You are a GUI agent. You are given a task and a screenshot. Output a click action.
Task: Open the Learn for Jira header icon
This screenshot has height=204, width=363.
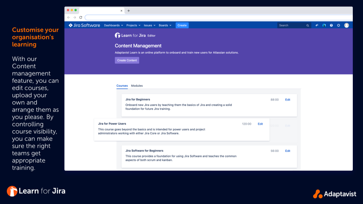(324, 25)
